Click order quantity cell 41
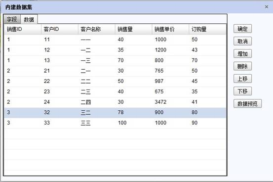This screenshot has width=273, height=182. pyautogui.click(x=207, y=102)
